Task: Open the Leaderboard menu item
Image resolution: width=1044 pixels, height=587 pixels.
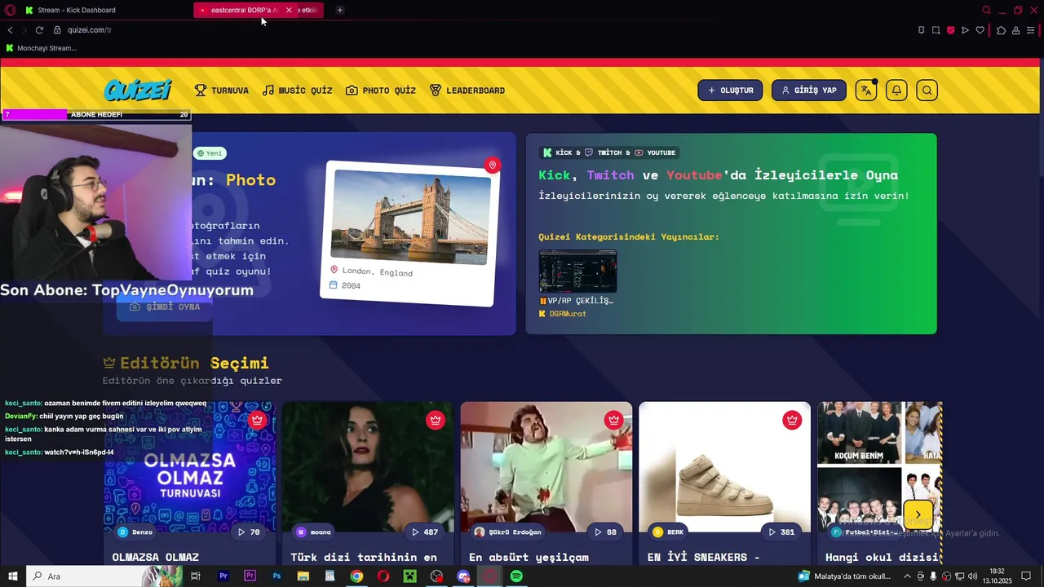Action: coord(467,90)
